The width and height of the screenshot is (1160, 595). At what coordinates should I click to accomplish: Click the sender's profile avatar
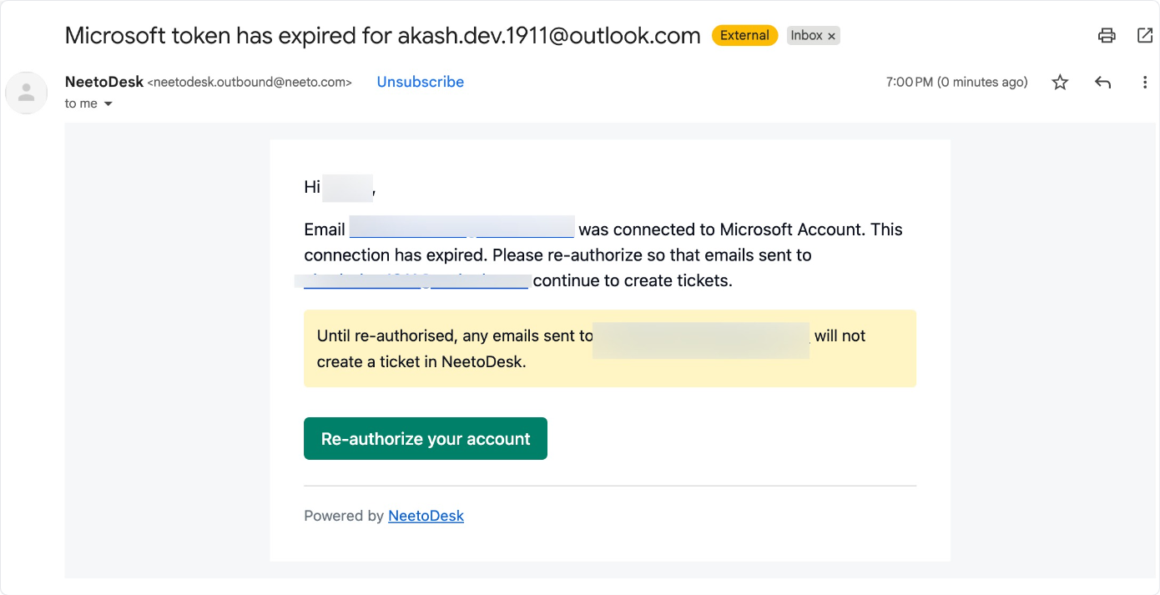(27, 93)
